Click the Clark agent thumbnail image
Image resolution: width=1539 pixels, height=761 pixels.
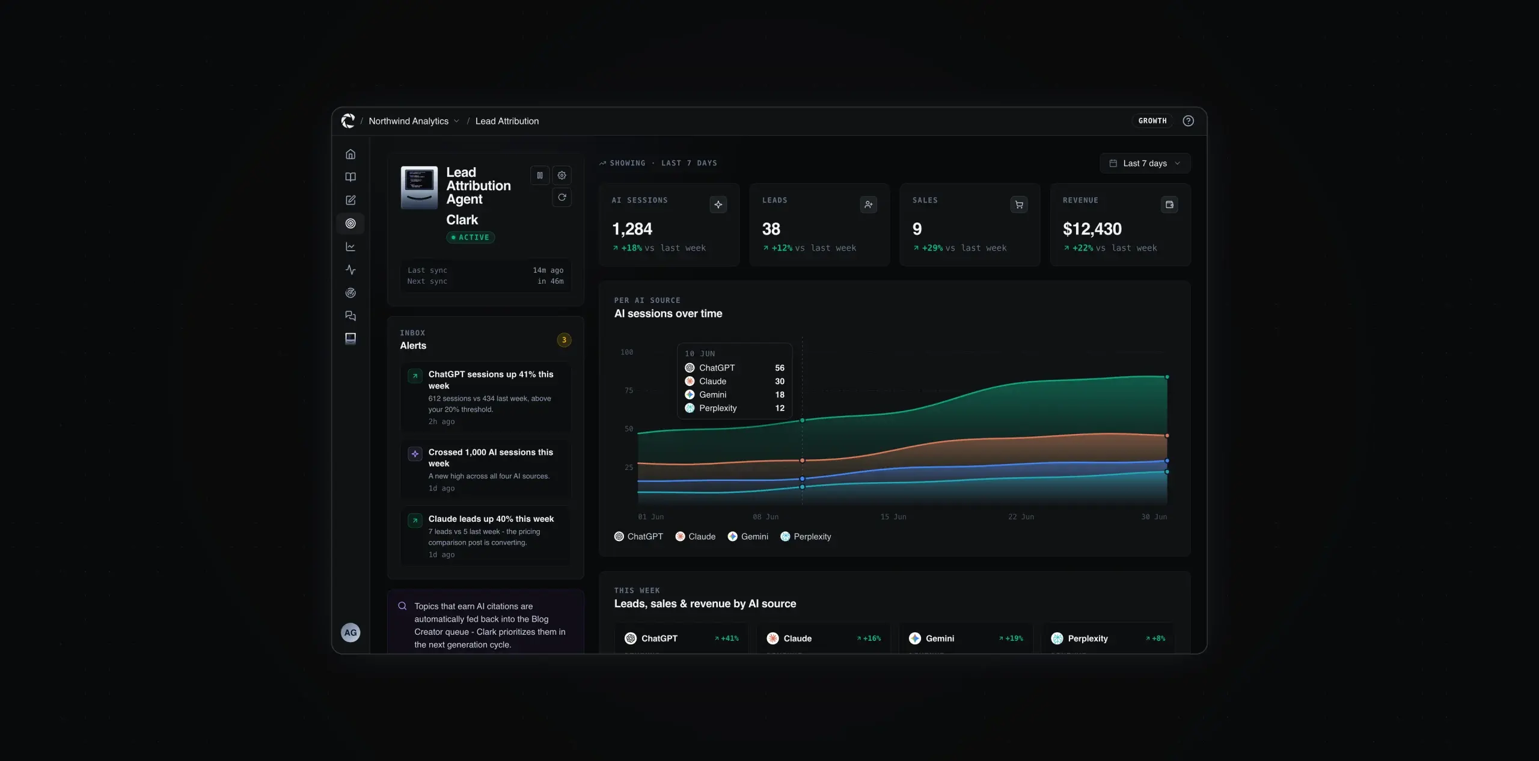coord(419,188)
